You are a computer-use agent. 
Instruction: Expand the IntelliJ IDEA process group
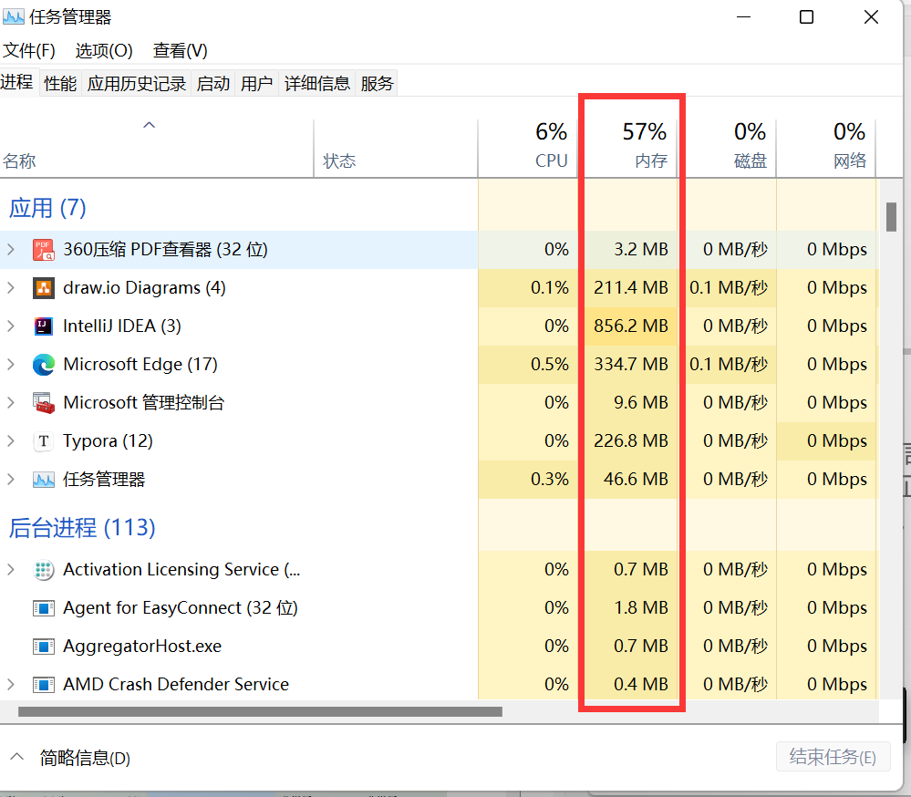coord(10,326)
